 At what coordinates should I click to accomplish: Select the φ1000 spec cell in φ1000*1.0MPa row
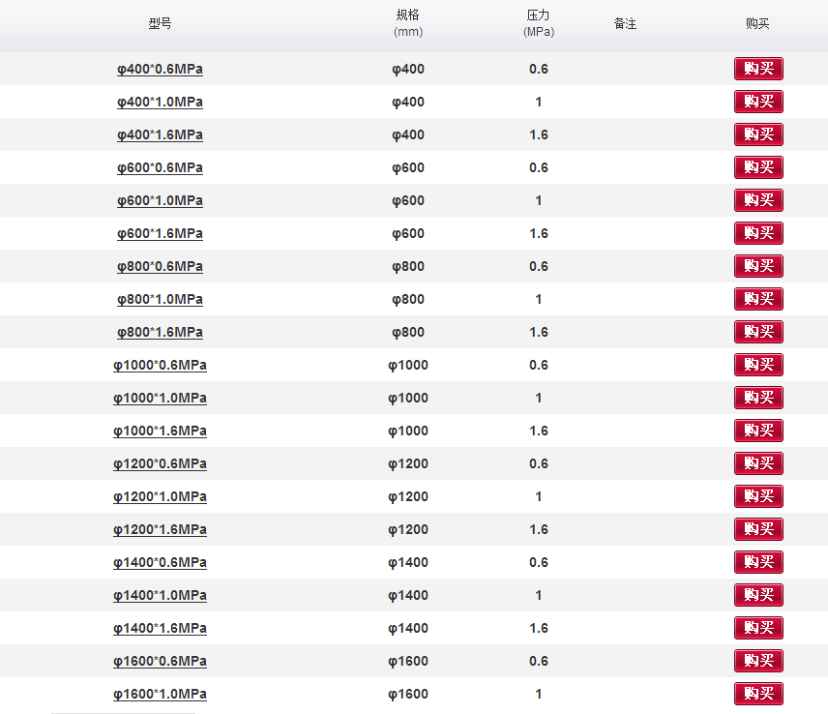click(408, 398)
